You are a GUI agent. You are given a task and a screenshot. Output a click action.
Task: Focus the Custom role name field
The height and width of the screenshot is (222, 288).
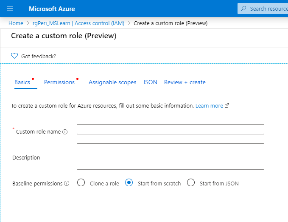click(170, 129)
